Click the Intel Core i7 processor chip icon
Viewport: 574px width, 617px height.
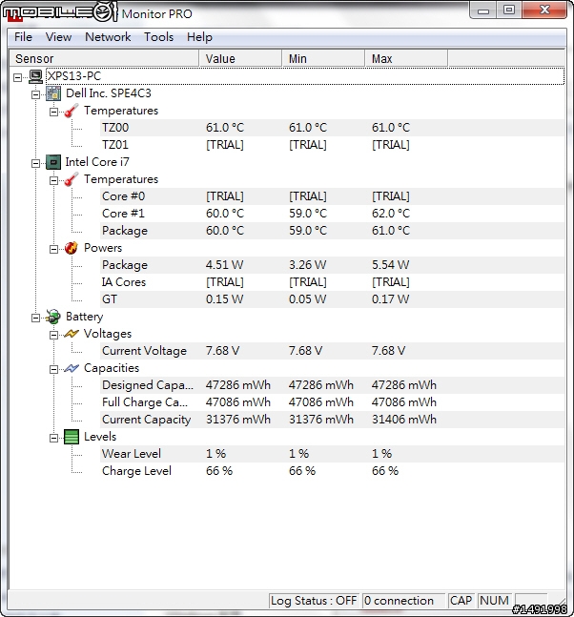[53, 162]
